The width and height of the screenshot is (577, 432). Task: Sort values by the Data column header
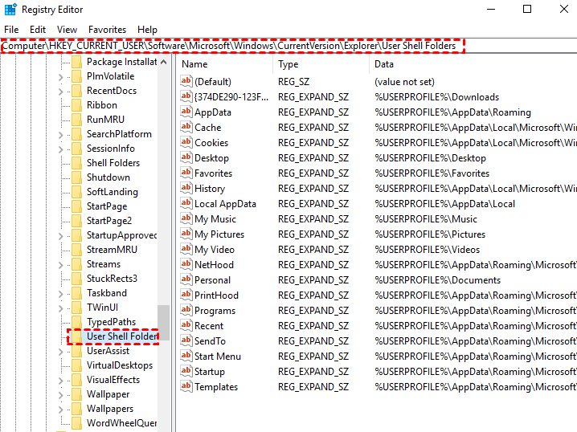[473, 64]
